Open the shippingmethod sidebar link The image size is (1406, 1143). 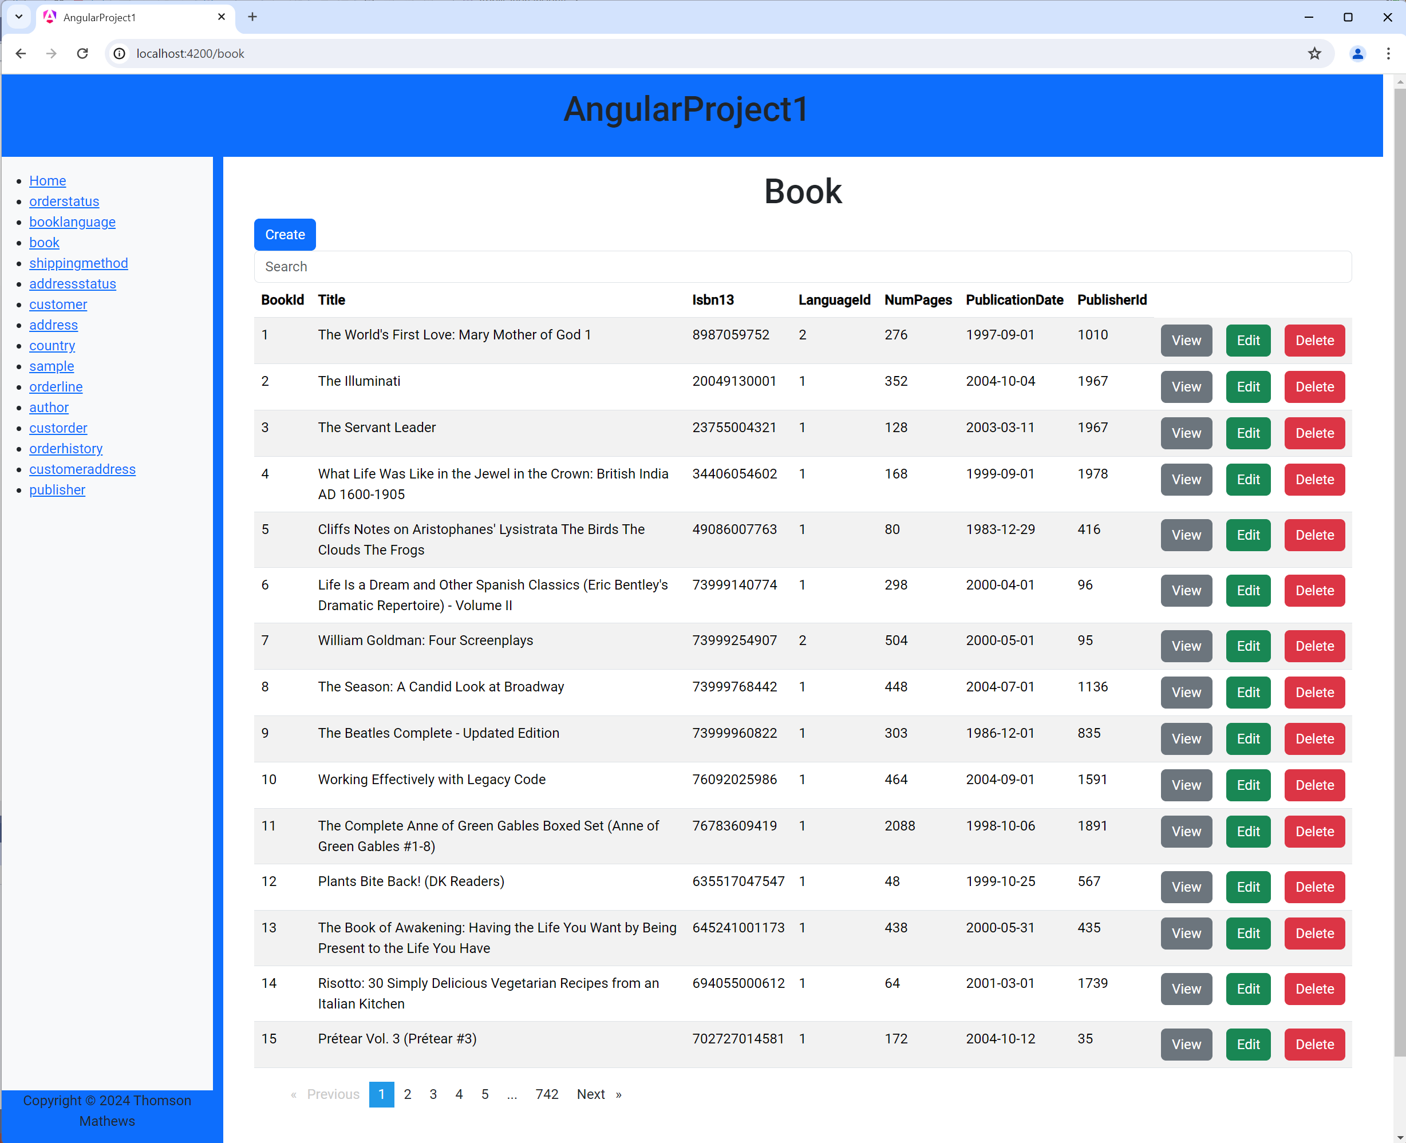(78, 263)
